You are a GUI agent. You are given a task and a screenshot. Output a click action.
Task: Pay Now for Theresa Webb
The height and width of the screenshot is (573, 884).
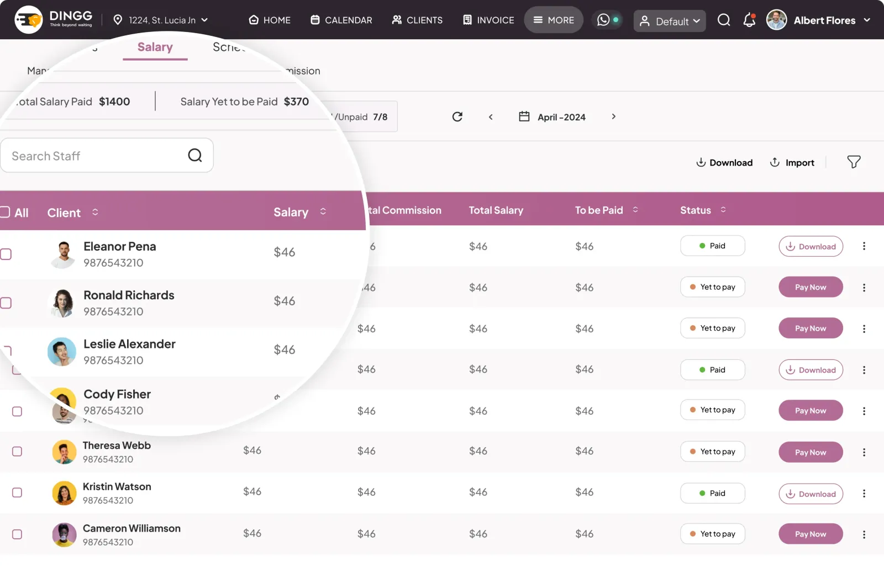tap(811, 452)
